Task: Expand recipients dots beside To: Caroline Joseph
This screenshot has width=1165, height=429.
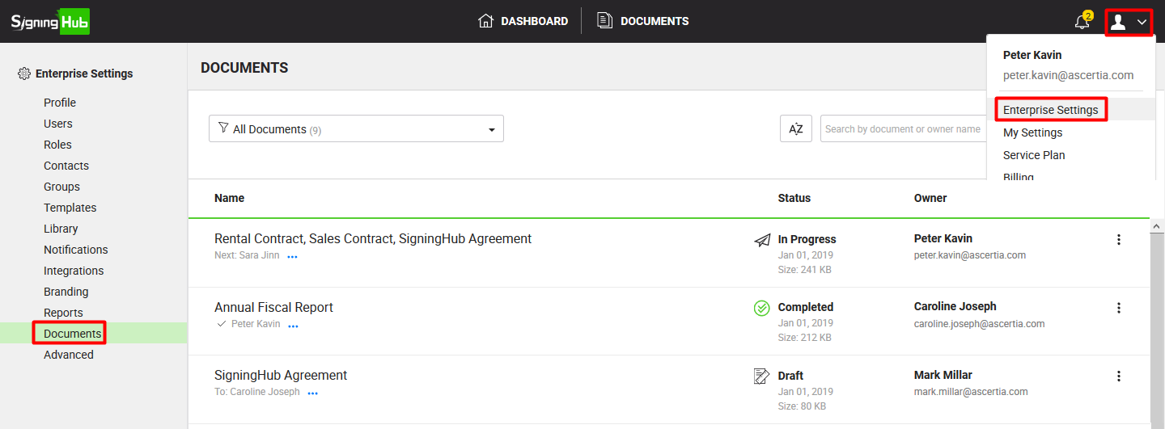Action: [313, 393]
